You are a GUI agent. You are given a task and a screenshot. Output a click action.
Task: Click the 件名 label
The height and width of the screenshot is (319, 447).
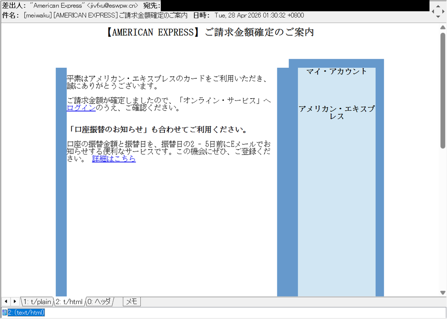tap(10, 15)
